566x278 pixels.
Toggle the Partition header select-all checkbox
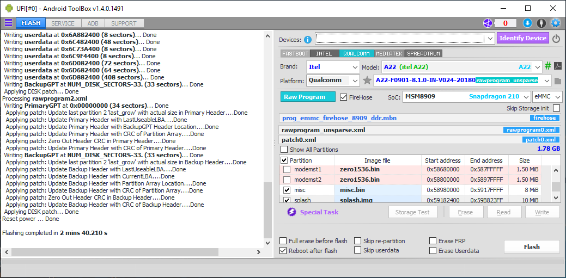(284, 160)
